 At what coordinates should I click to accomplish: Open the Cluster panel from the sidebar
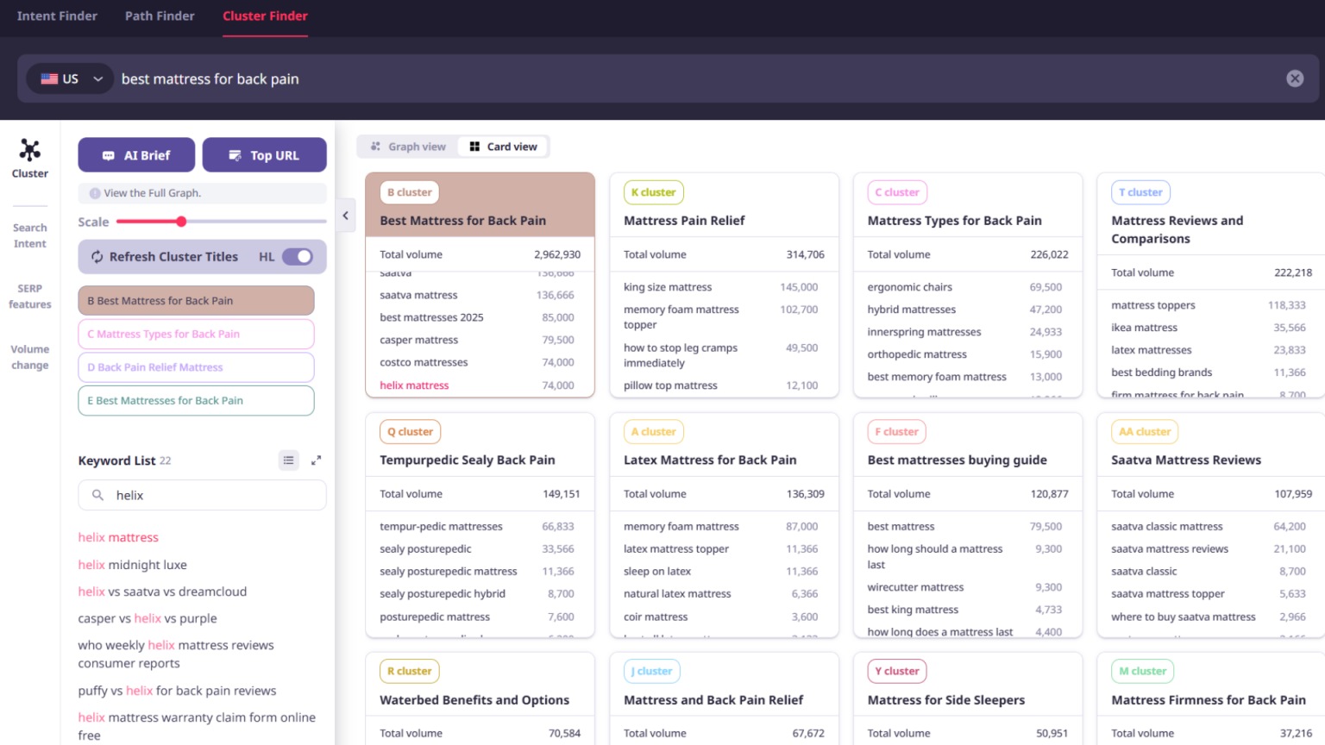(28, 157)
